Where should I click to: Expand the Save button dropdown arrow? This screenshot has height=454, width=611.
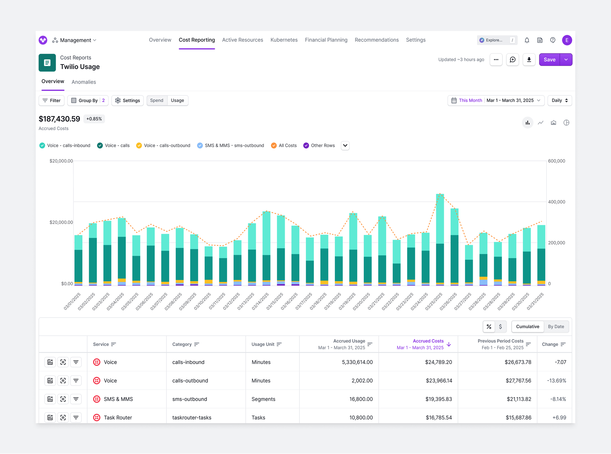566,60
